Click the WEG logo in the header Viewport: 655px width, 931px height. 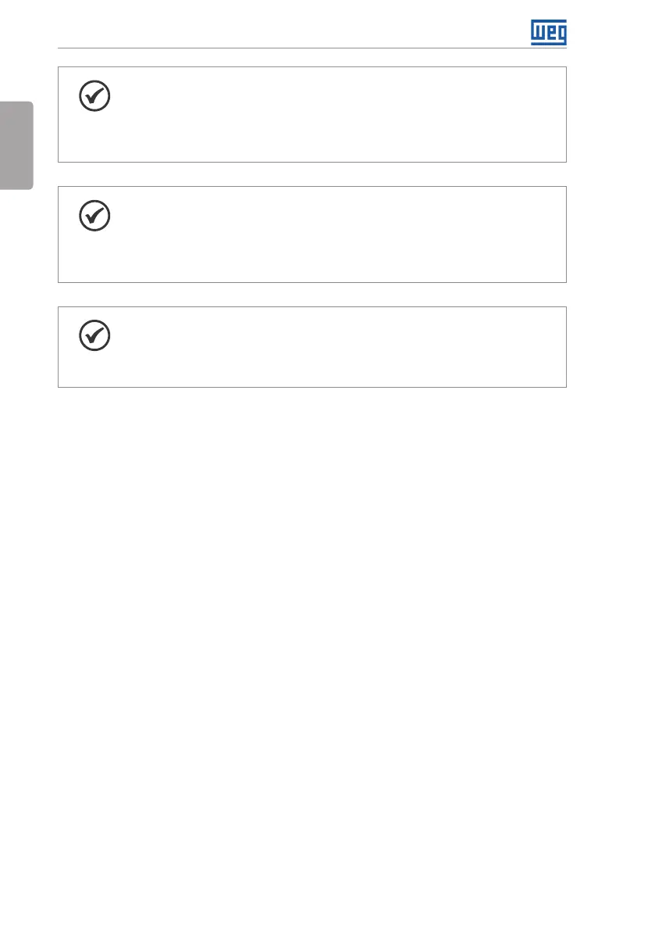(549, 31)
